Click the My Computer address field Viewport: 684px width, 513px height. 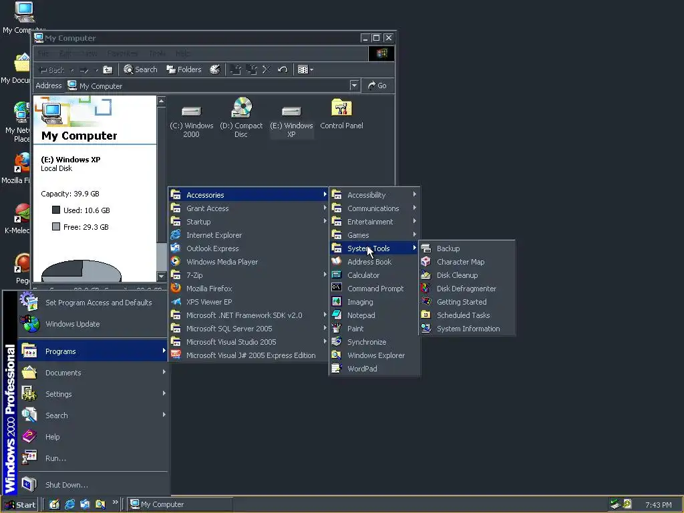(208, 85)
